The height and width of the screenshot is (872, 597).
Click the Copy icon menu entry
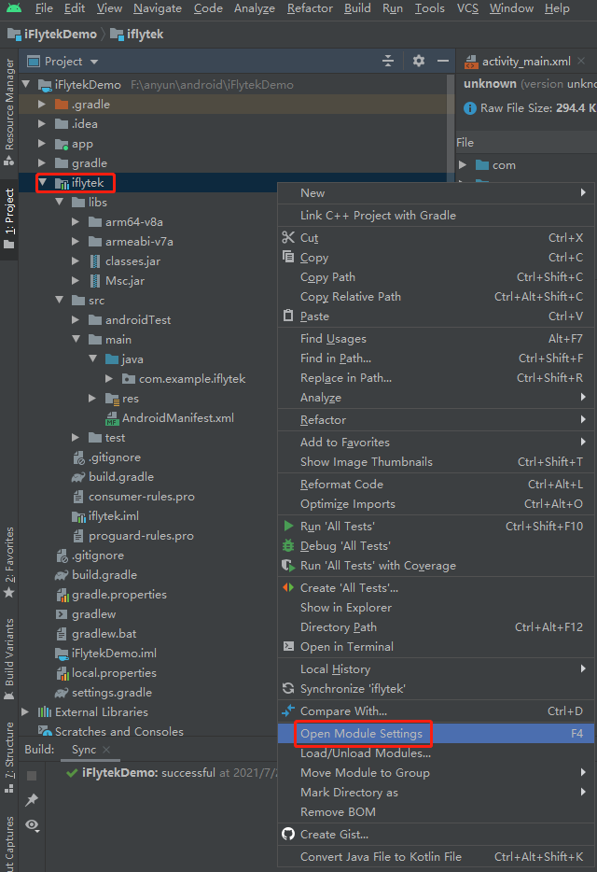(437, 258)
